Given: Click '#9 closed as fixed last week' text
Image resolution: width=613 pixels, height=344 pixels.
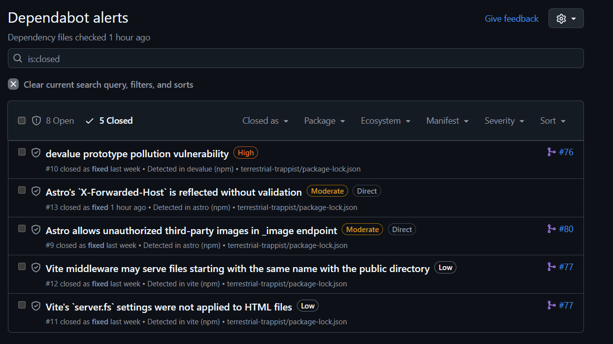Looking at the screenshot, I should (x=91, y=245).
